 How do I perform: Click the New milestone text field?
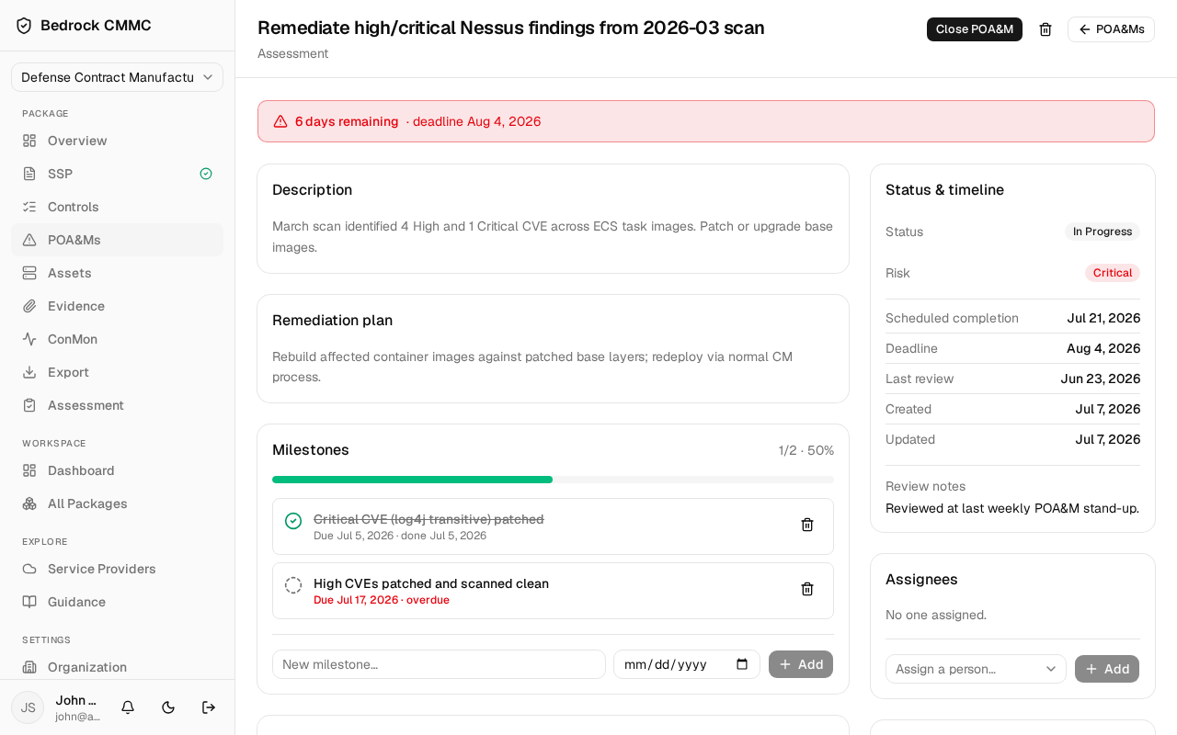click(439, 664)
